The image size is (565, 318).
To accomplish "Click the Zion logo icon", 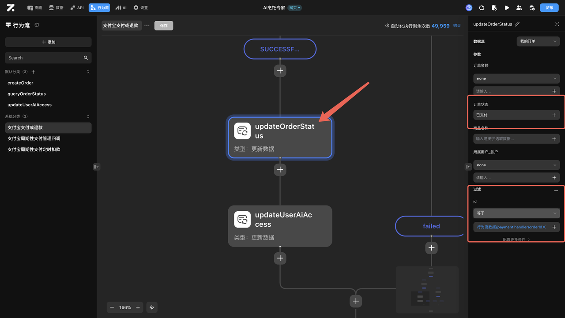I will pyautogui.click(x=11, y=7).
